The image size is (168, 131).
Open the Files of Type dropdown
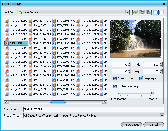point(162,116)
